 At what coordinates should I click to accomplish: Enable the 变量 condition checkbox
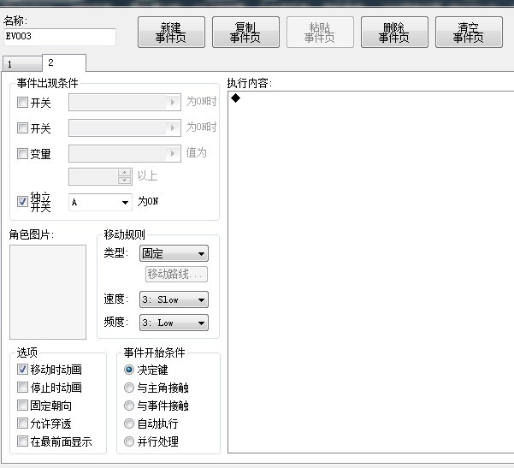tap(22, 153)
